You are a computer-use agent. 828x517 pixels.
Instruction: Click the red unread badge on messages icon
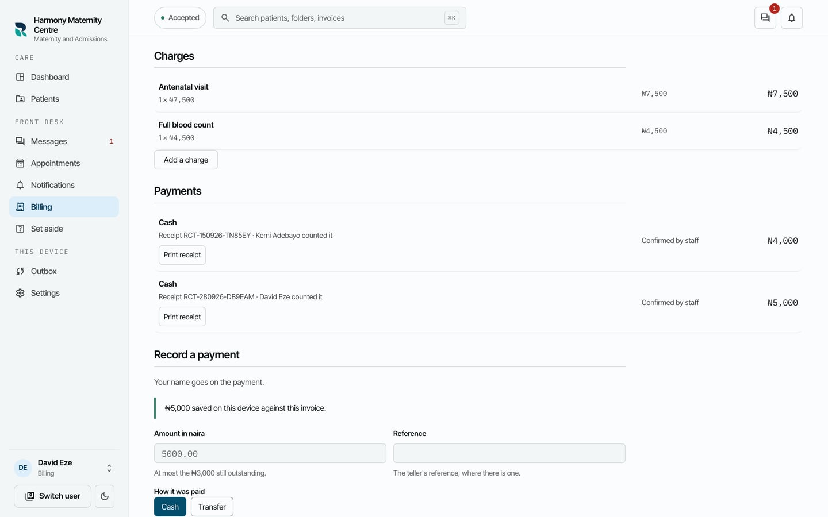coord(775,9)
